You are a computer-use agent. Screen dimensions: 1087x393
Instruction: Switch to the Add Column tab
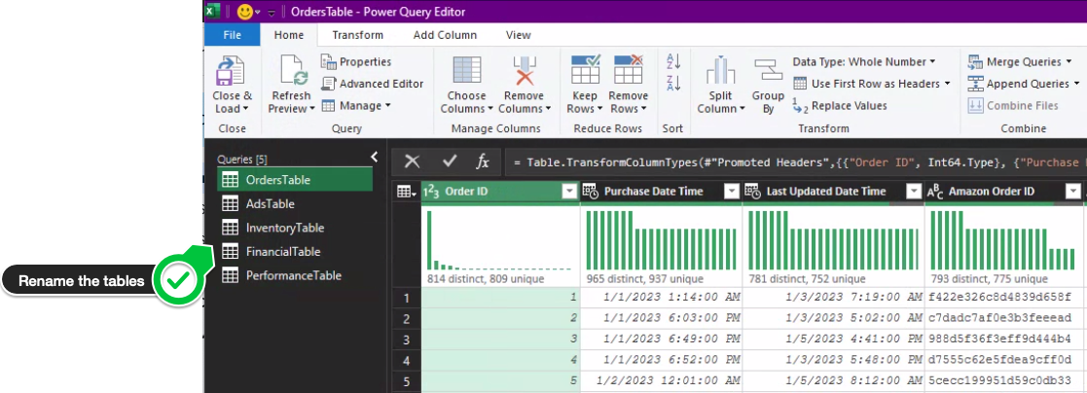445,35
